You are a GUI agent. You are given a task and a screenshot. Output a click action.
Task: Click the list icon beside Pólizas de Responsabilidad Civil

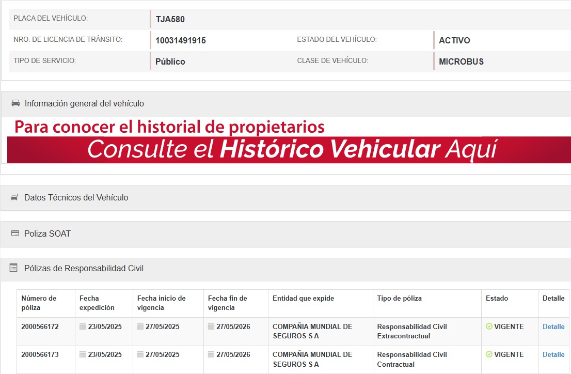point(14,268)
